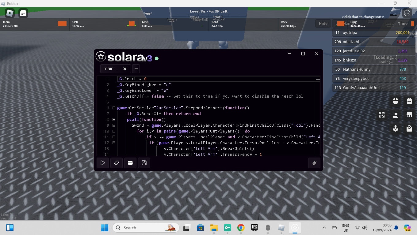Collapse the code fold at line 6
The width and height of the screenshot is (417, 235).
click(114, 108)
